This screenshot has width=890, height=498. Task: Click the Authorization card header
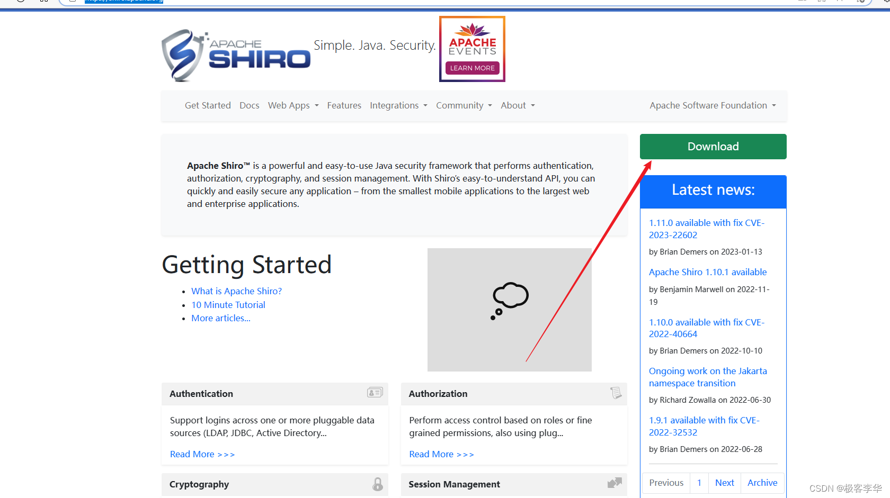(514, 394)
